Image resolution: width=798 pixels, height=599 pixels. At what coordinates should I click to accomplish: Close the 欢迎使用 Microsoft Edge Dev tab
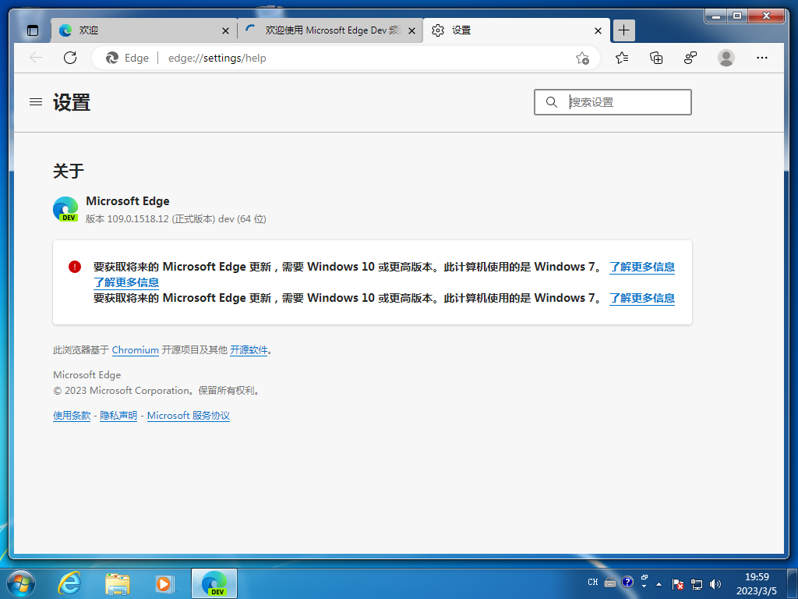(x=411, y=31)
